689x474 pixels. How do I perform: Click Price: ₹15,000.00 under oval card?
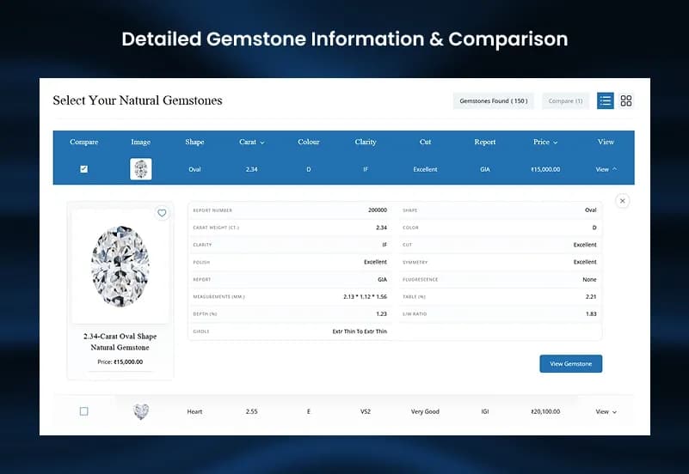pos(120,362)
